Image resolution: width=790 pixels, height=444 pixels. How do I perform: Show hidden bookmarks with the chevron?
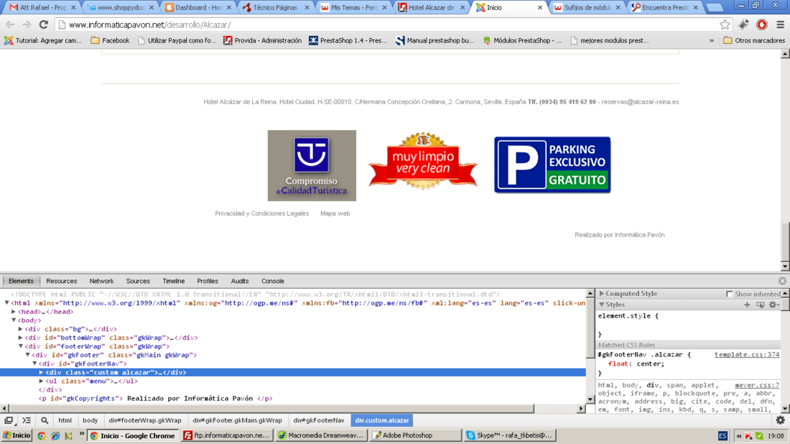(712, 41)
